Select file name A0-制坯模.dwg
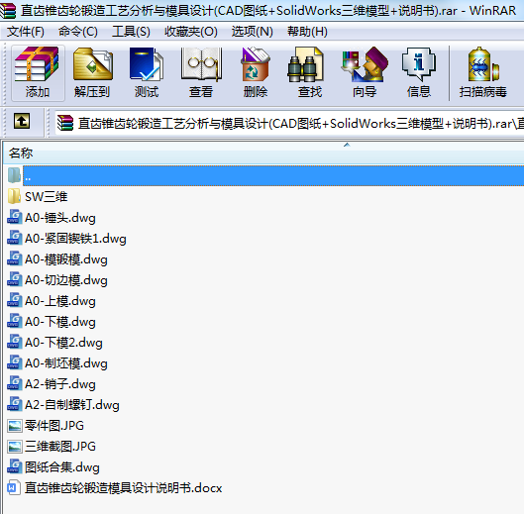This screenshot has height=514, width=524. 66,363
